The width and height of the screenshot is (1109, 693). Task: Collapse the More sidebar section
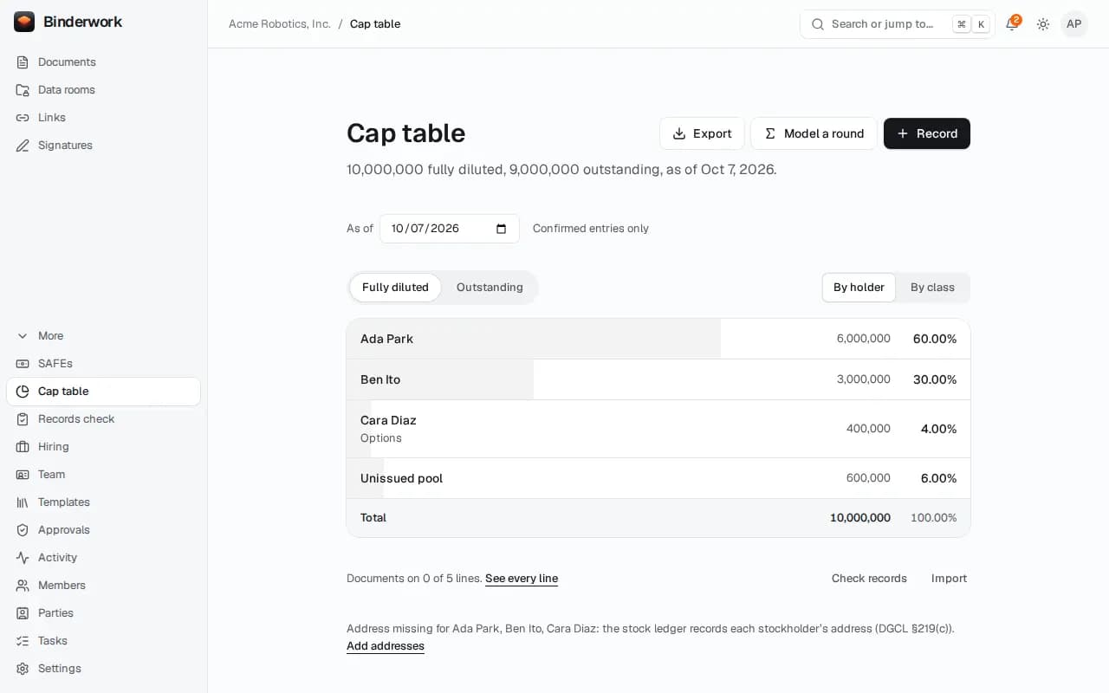(104, 336)
